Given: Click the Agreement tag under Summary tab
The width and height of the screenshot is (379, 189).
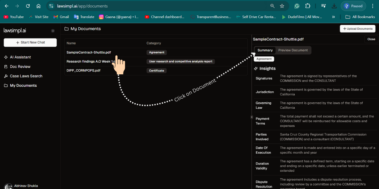Looking at the screenshot, I should tap(264, 59).
